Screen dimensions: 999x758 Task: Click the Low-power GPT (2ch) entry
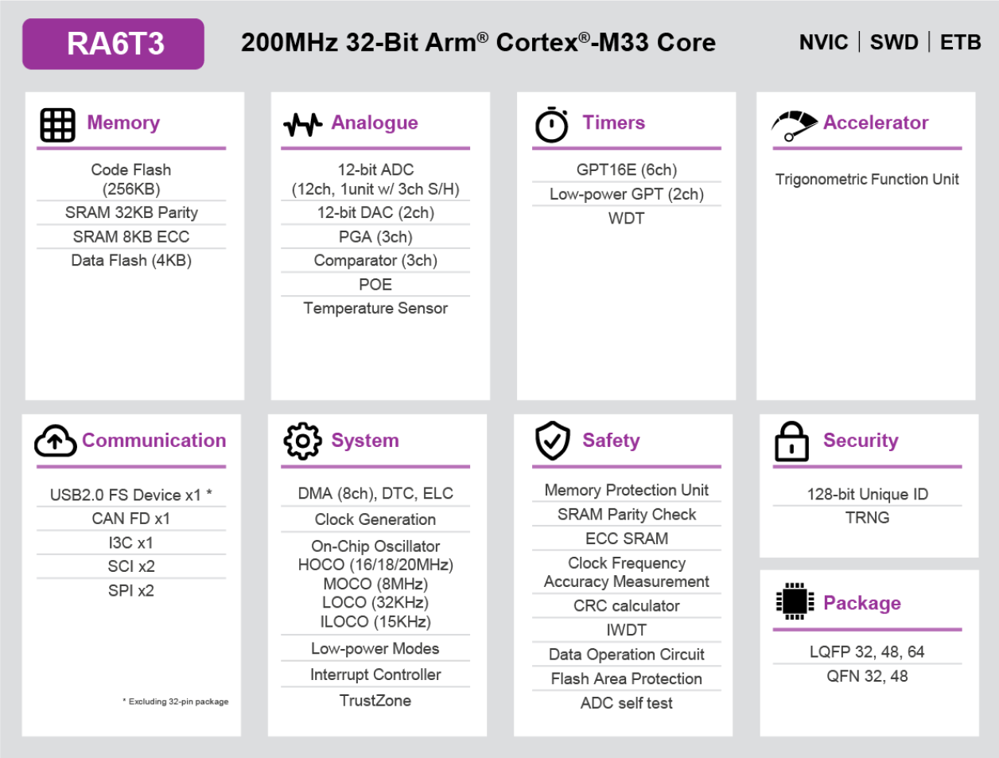click(x=627, y=194)
